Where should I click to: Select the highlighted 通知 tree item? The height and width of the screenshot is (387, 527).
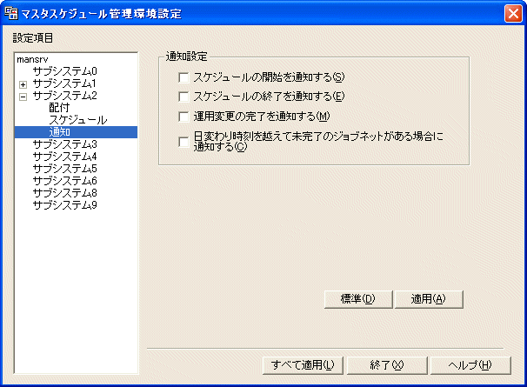click(59, 131)
